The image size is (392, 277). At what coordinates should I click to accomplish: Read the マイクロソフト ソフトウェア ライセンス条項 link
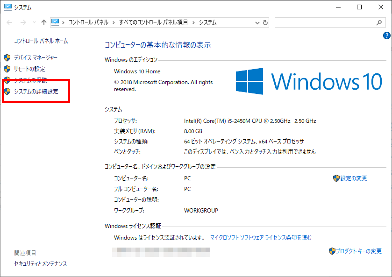(x=261, y=238)
